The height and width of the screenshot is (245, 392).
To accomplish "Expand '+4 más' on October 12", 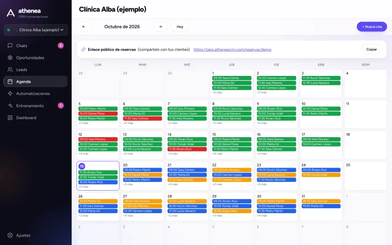I will click(83, 154).
